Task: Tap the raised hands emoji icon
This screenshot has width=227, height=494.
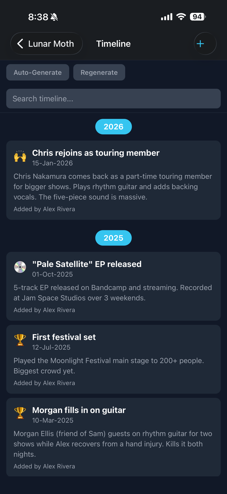Action: tap(20, 157)
